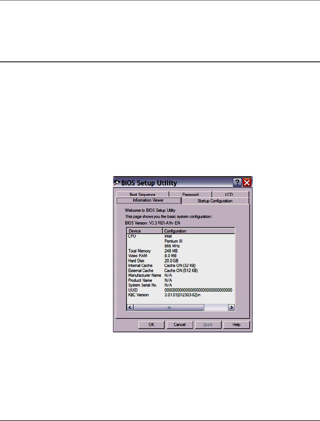The height and width of the screenshot is (421, 320).
Task: Open Help using the bottom Help button
Action: tap(236, 325)
